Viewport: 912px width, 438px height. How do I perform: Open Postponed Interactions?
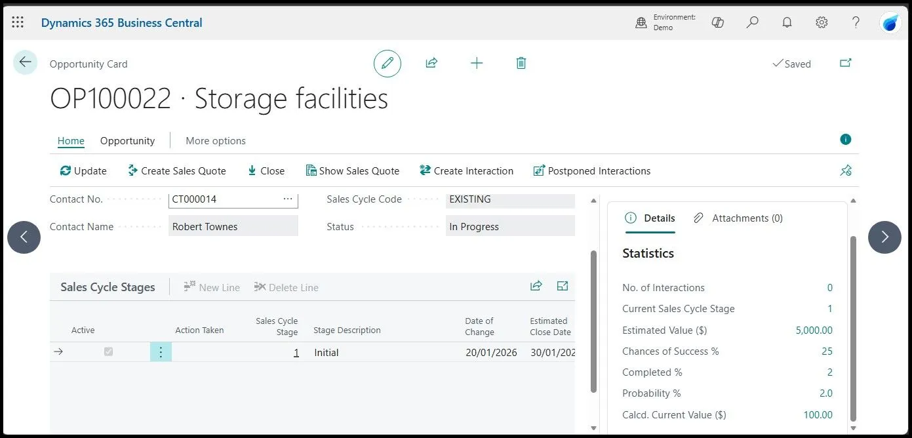point(591,170)
